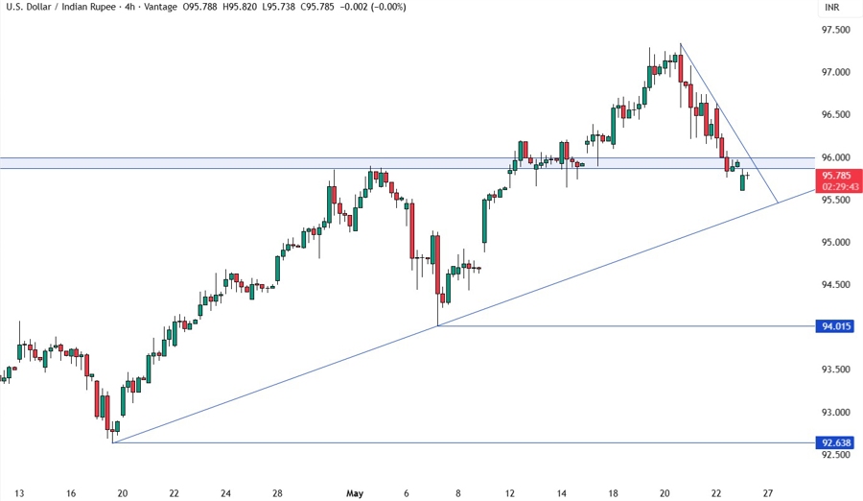This screenshot has width=863, height=501.
Task: Select the shaded resistance zone near 96.000
Action: pyautogui.click(x=408, y=163)
